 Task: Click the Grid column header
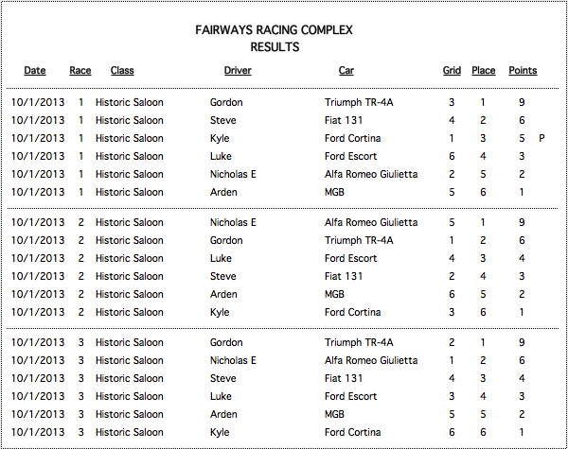[452, 71]
